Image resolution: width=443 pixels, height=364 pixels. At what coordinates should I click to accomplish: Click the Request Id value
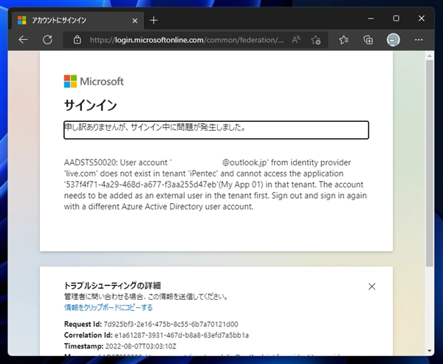171,324
